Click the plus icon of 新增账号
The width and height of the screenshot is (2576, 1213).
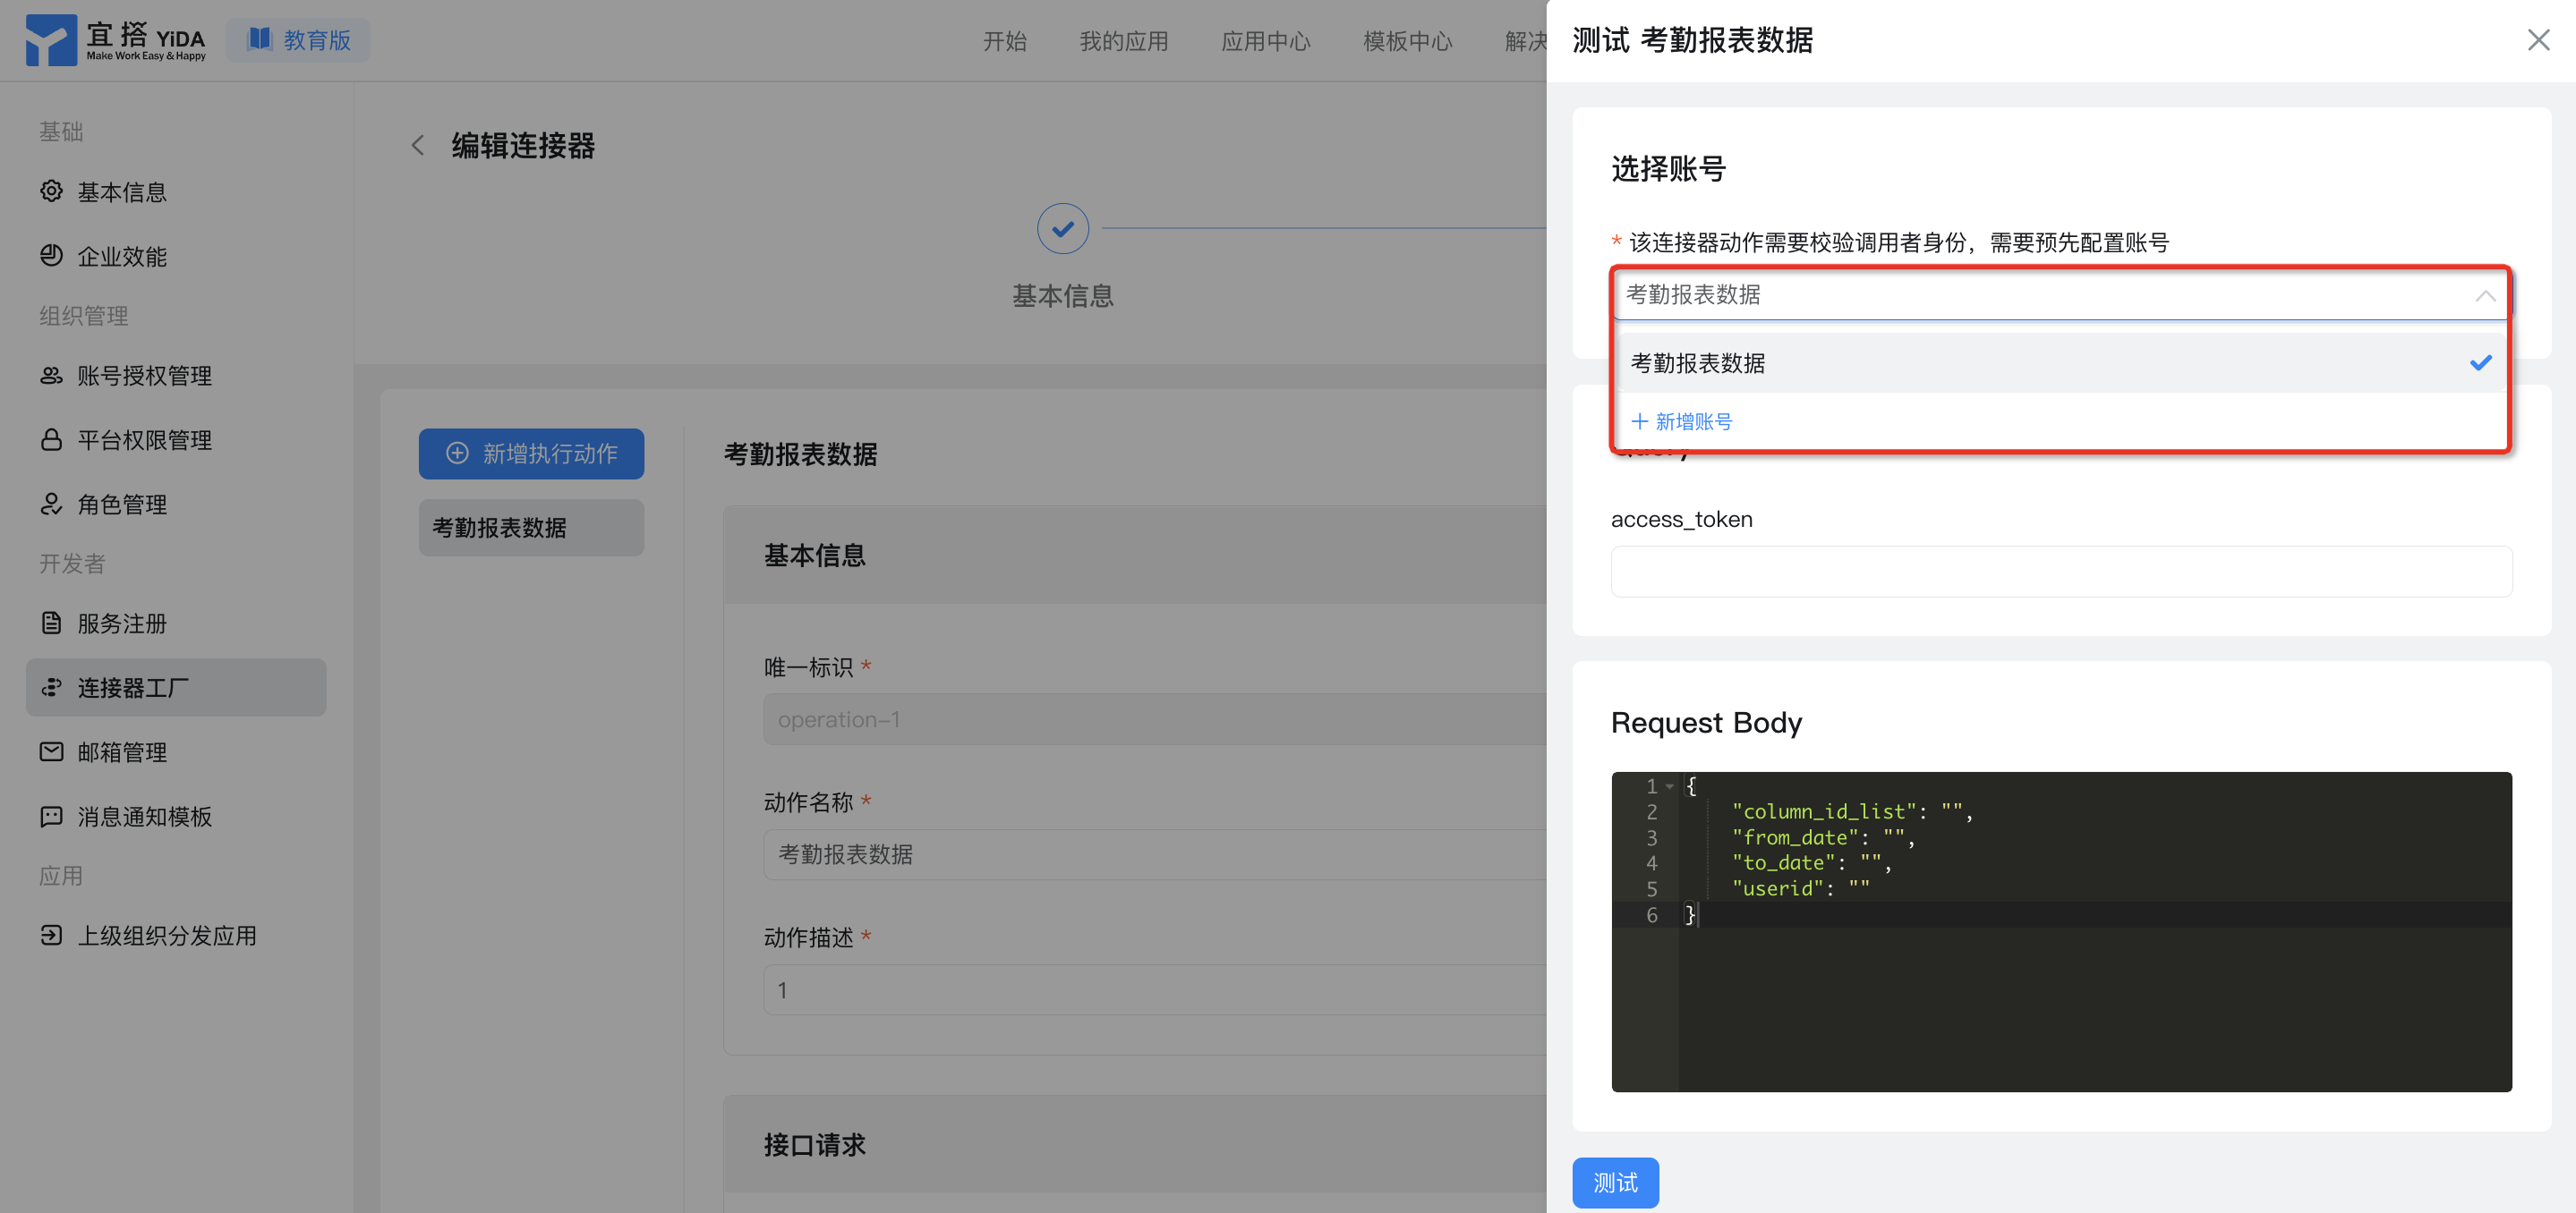point(1639,421)
